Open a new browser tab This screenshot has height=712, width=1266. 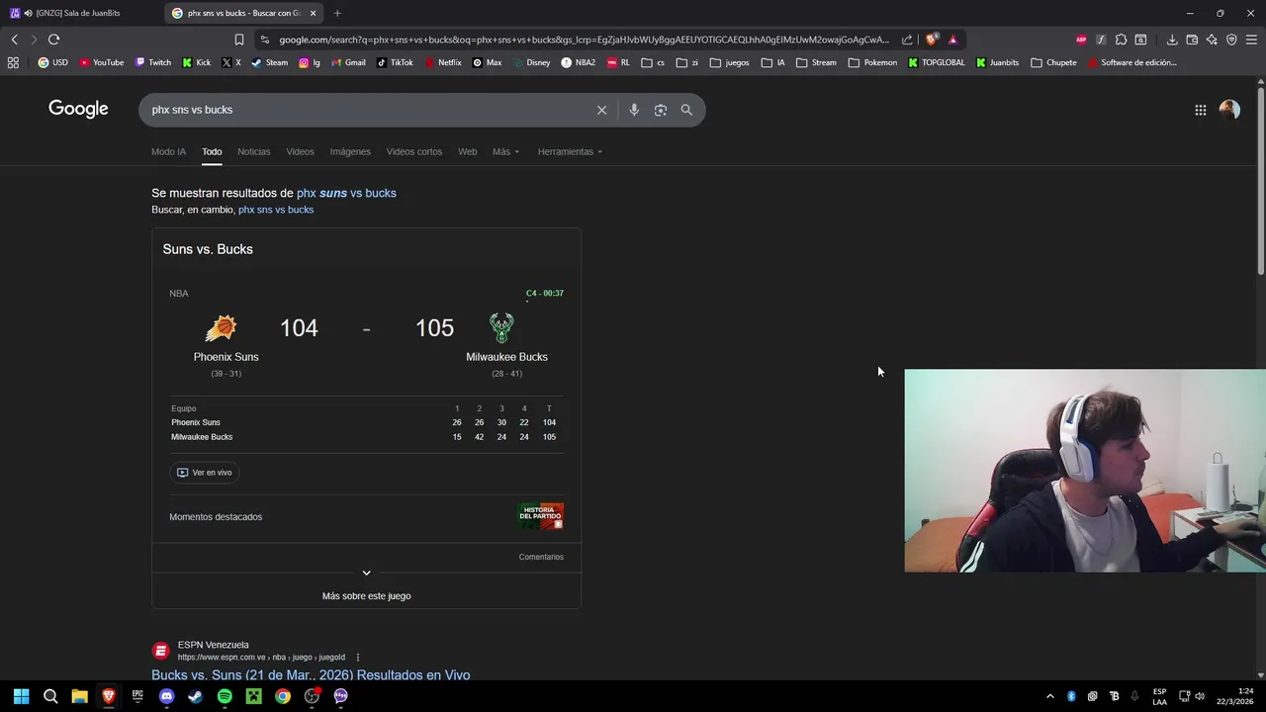coord(337,13)
